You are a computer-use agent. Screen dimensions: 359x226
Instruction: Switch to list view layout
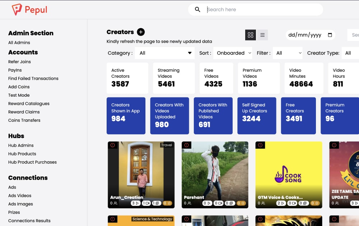pyautogui.click(x=262, y=35)
